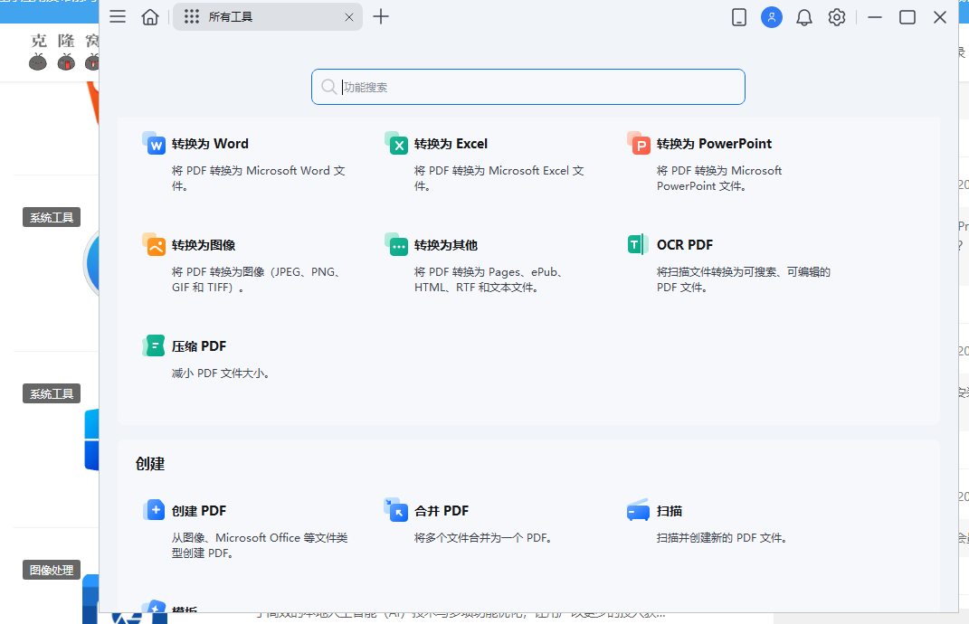
Task: Open the user account avatar
Action: 771,17
